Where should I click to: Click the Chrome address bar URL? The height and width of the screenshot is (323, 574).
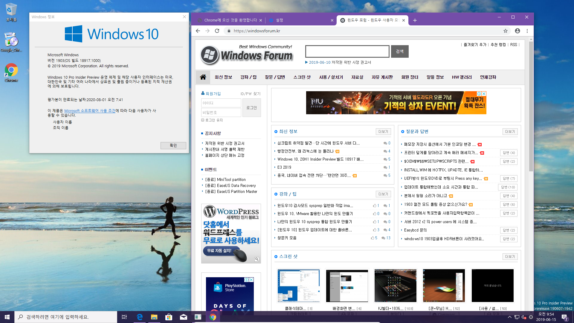click(257, 31)
